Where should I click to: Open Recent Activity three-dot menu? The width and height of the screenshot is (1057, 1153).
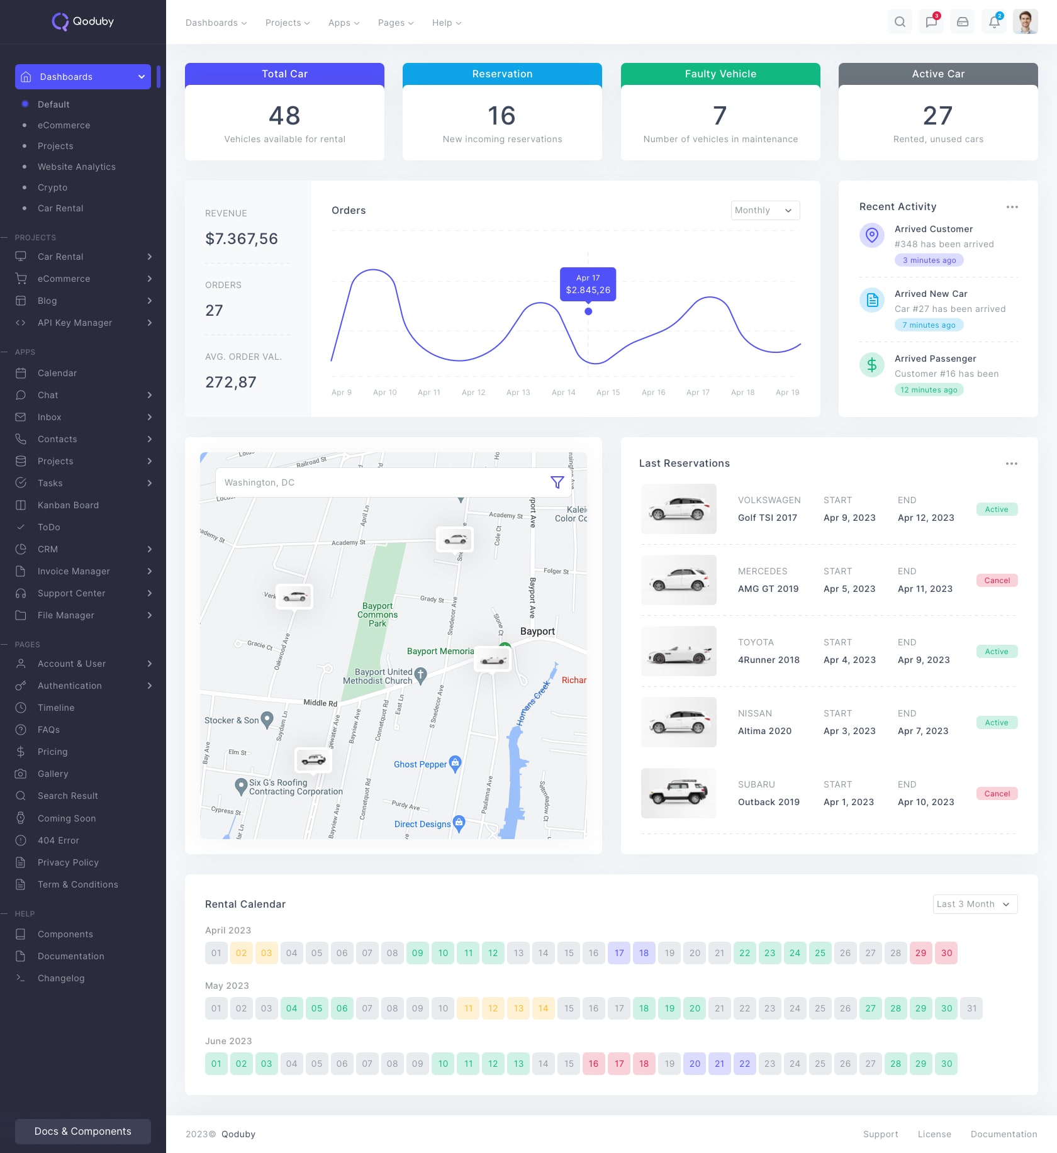(x=1012, y=207)
